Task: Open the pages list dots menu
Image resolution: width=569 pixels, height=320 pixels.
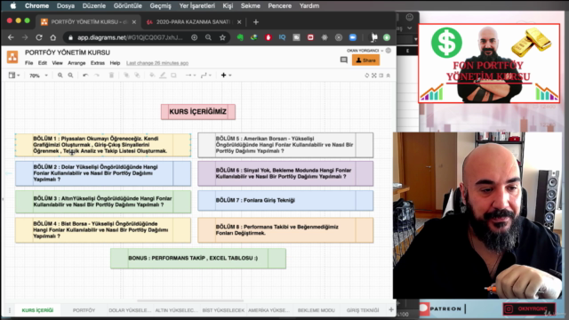Action: 10,310
